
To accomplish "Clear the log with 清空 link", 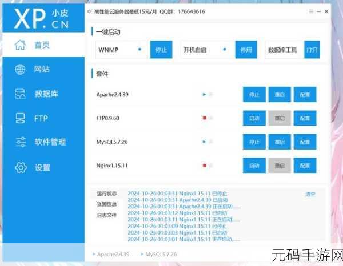I will click(x=310, y=194).
